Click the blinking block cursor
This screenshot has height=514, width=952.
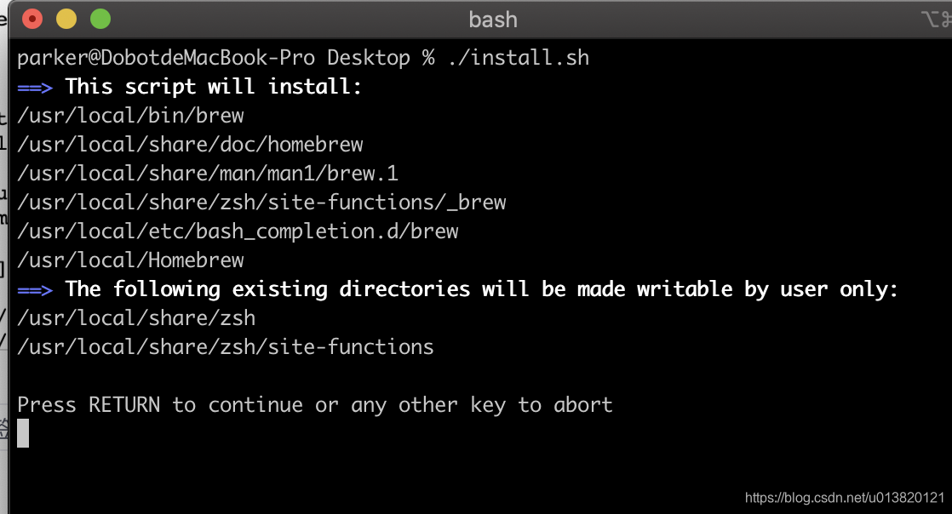click(x=22, y=434)
